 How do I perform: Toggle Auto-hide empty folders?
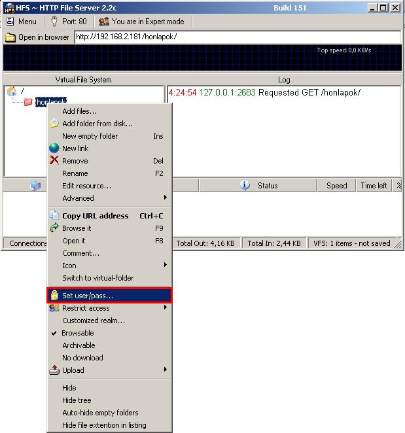click(x=109, y=413)
